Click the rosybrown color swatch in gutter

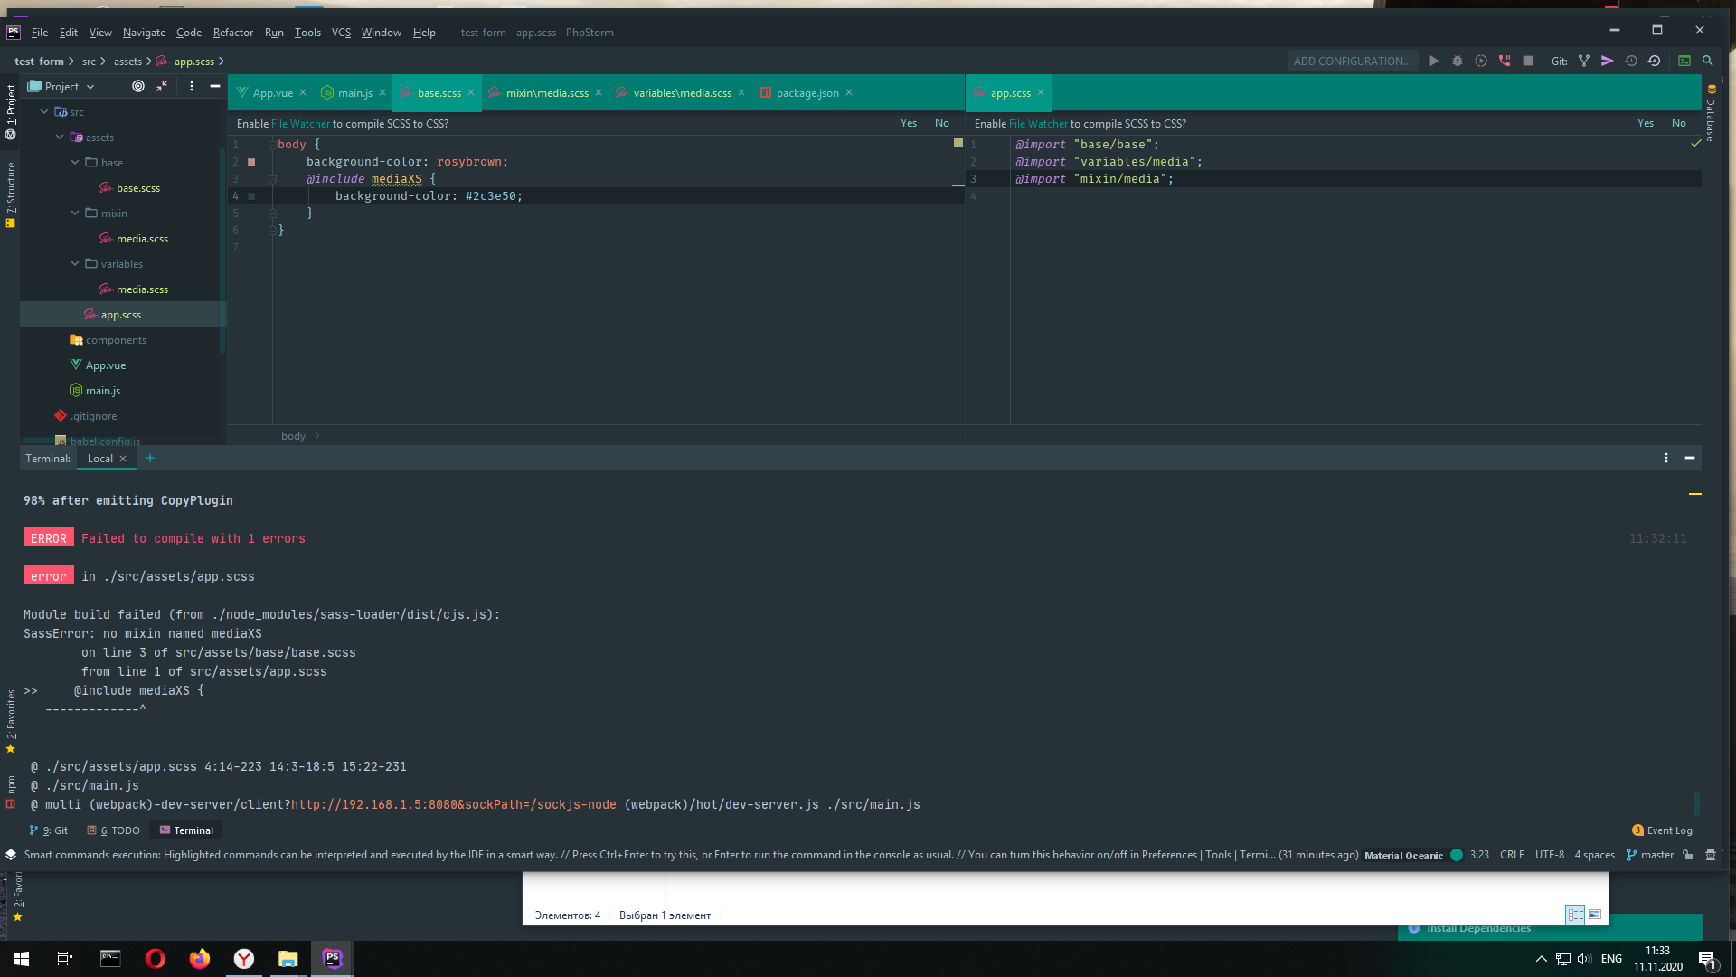251,162
